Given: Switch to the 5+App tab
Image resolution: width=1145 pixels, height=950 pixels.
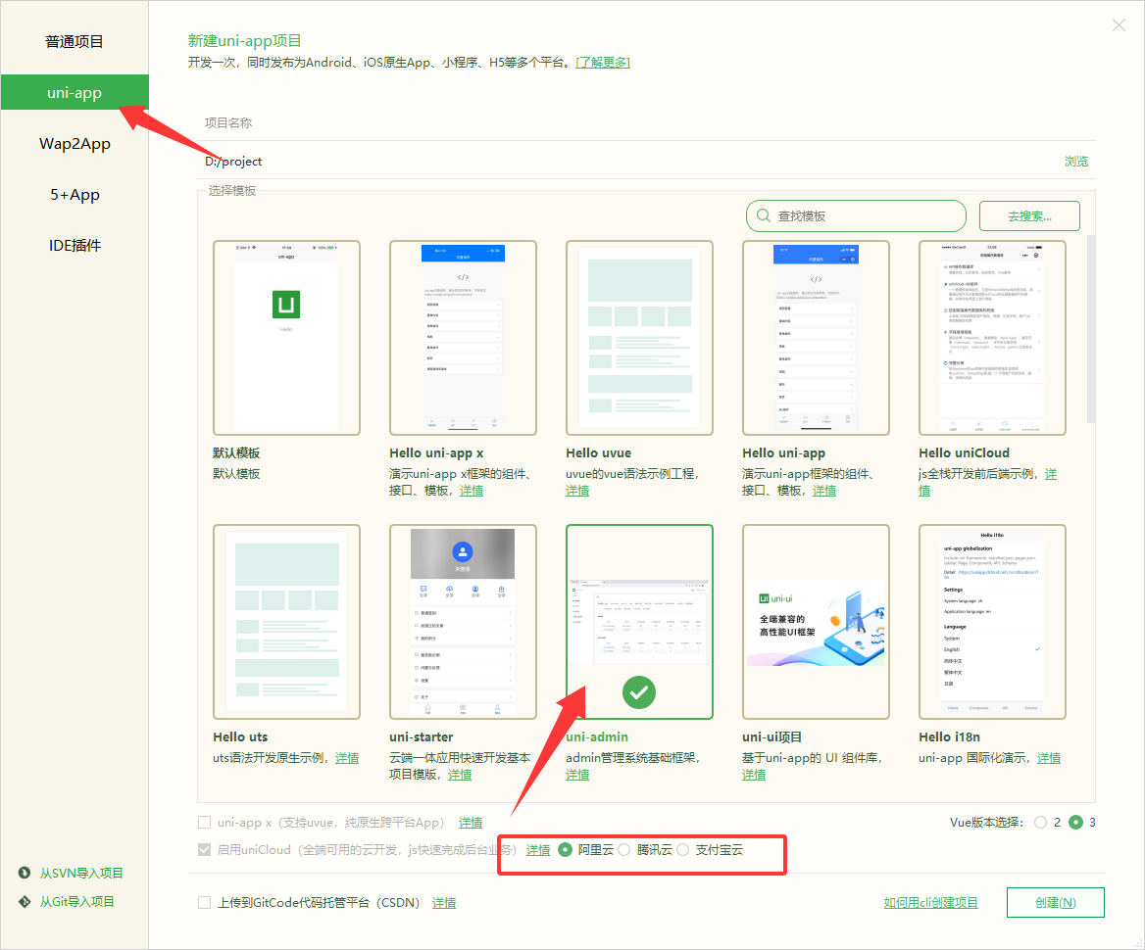Looking at the screenshot, I should point(75,195).
